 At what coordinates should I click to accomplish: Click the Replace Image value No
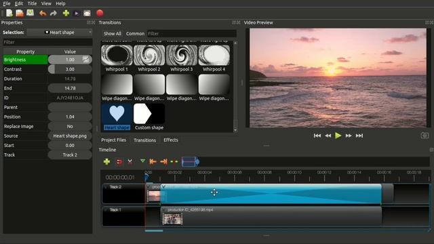70,126
